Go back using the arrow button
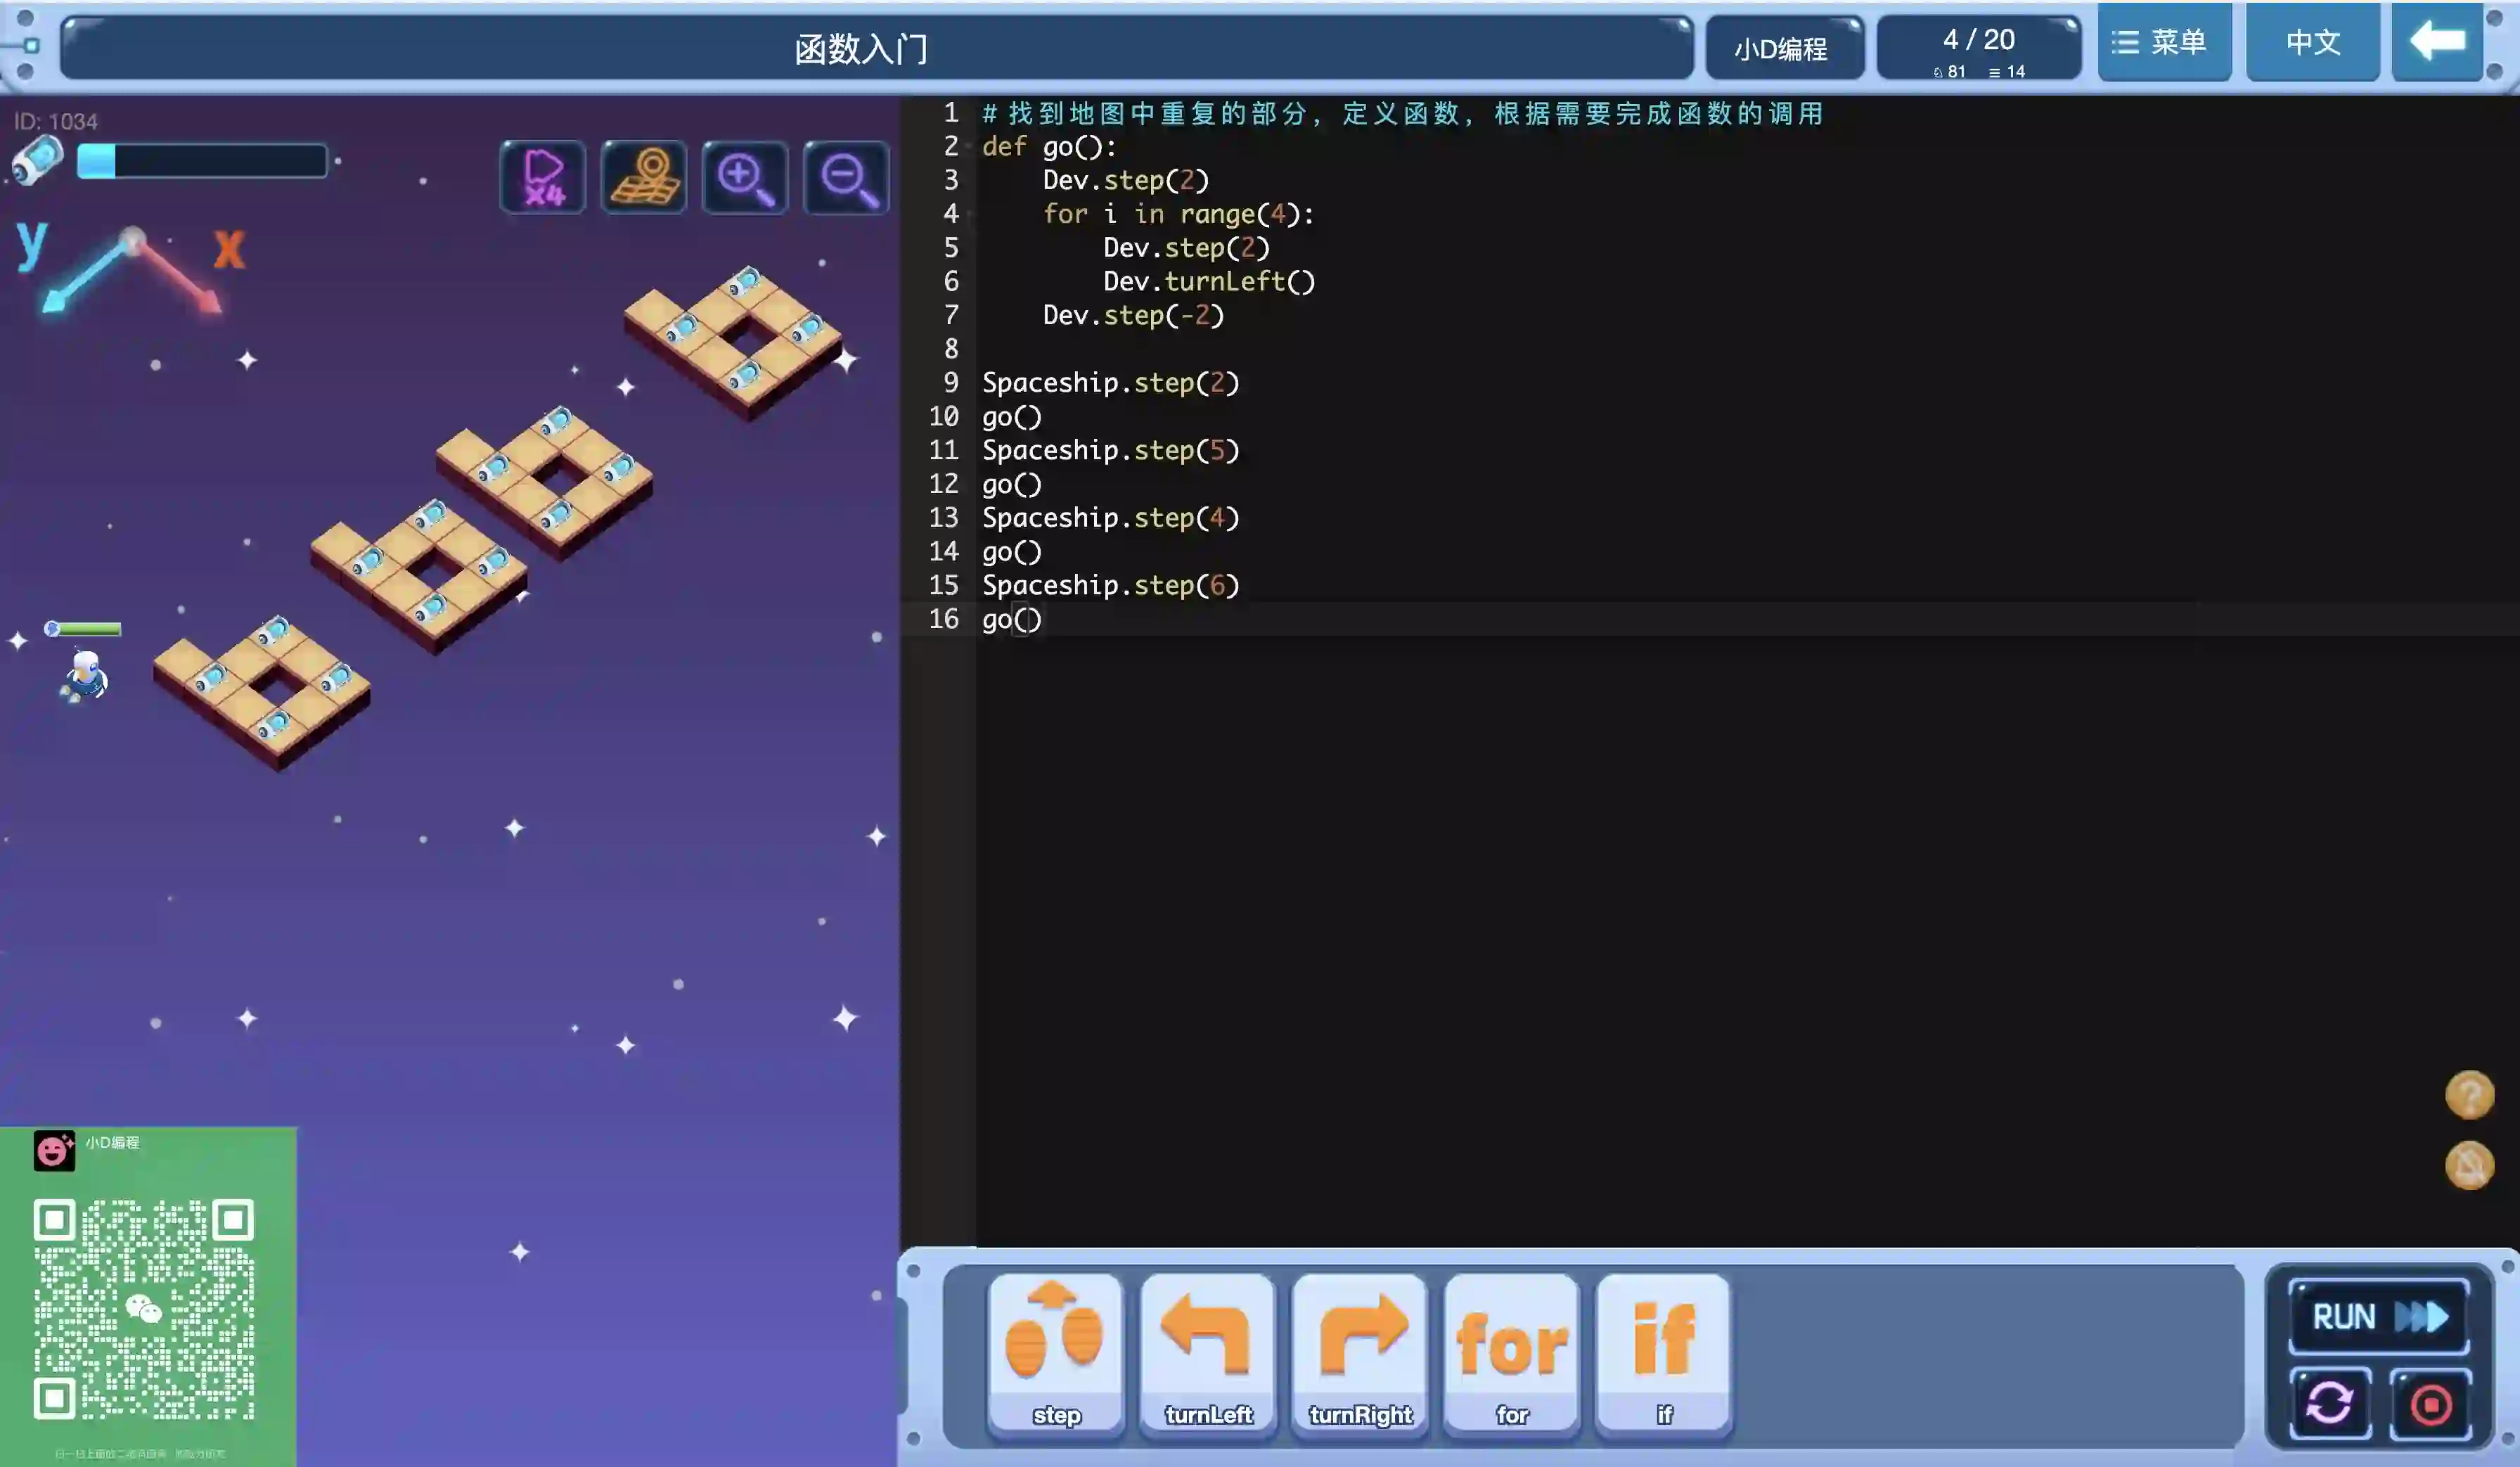This screenshot has height=1467, width=2520. (2436, 42)
